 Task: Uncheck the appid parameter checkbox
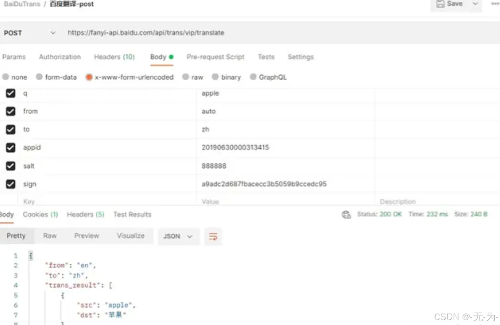pos(11,148)
